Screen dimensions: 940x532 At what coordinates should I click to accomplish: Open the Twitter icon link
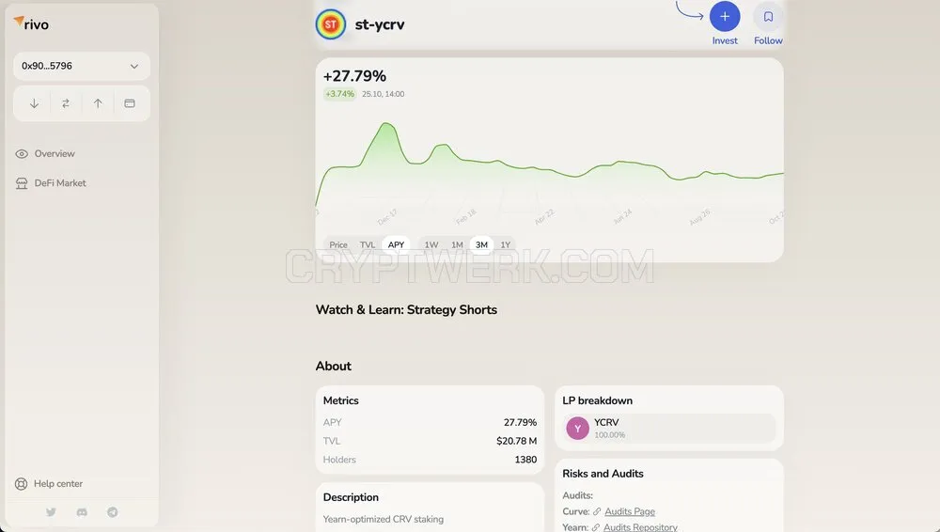pyautogui.click(x=51, y=512)
